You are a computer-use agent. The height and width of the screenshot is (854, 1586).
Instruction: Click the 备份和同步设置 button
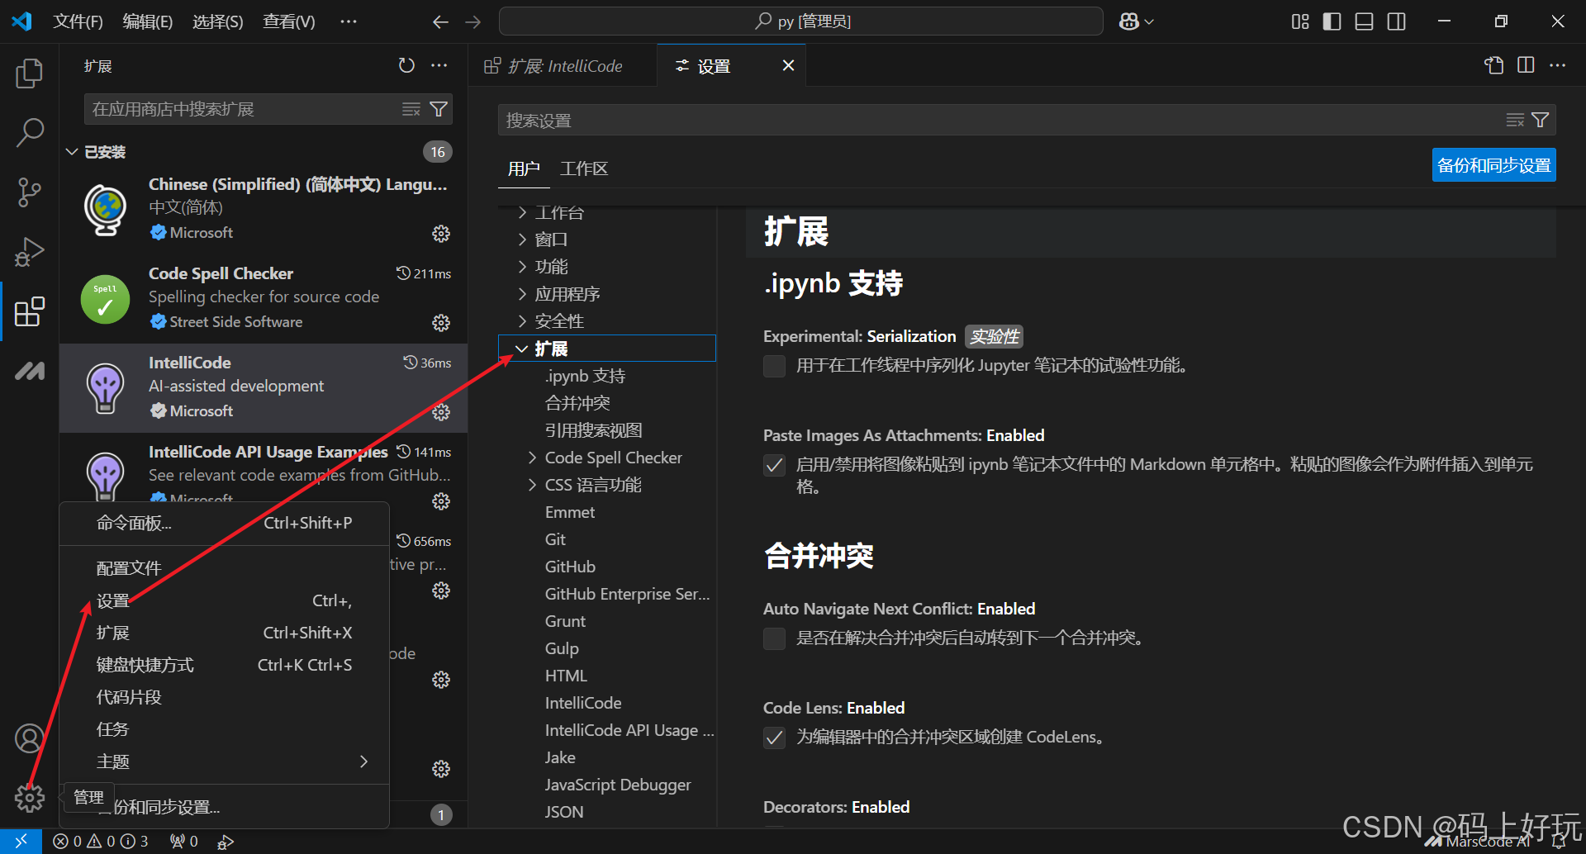coord(1493,164)
